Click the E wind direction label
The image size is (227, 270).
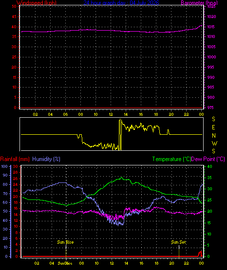pos(213,127)
